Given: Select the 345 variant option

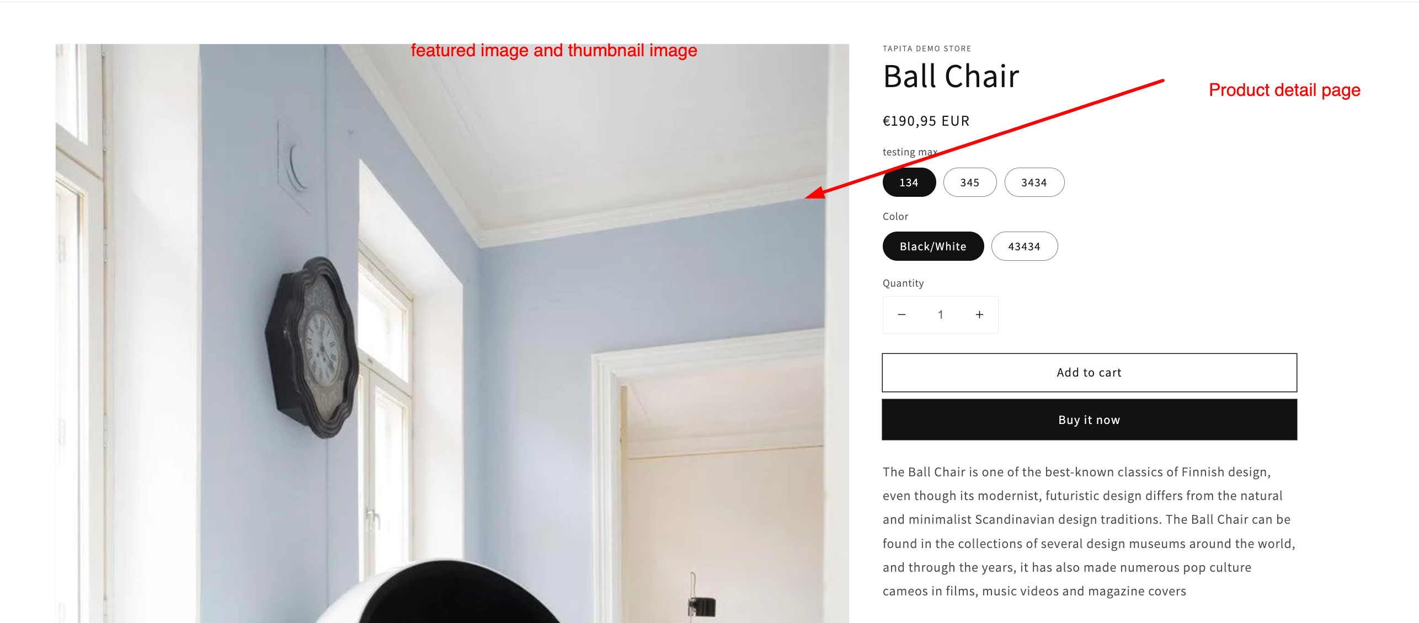Looking at the screenshot, I should click(x=969, y=182).
